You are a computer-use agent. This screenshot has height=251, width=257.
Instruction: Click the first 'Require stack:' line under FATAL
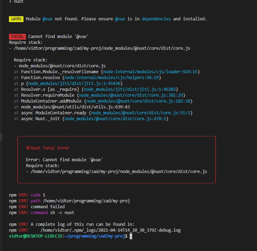[26, 42]
